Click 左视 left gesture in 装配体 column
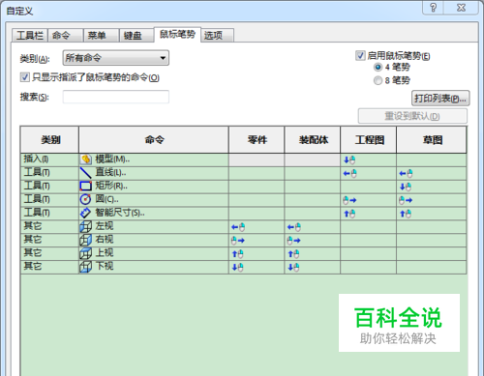This screenshot has height=376, width=484. coord(294,227)
